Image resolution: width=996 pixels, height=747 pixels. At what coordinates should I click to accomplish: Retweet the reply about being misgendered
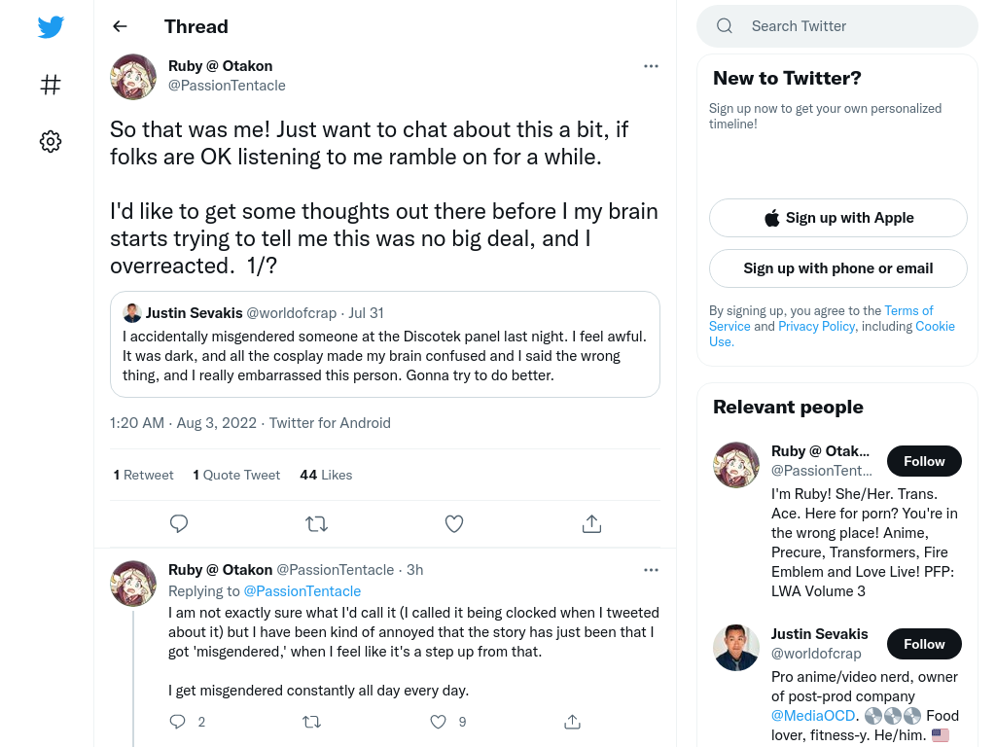[x=311, y=722]
